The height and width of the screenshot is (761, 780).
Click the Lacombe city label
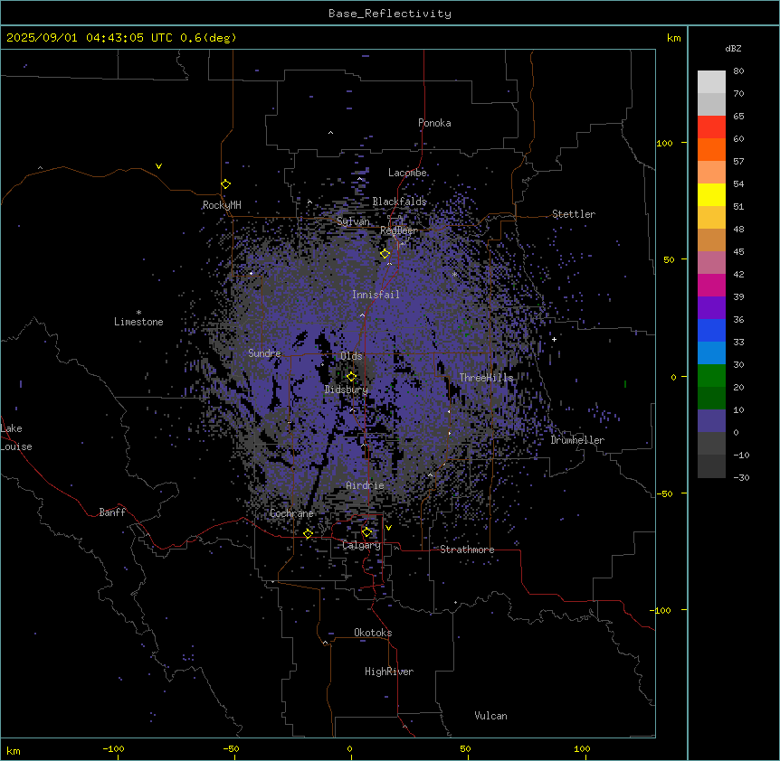tap(407, 173)
